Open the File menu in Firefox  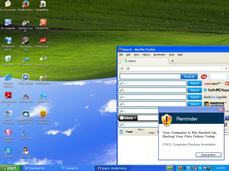[x=121, y=55]
